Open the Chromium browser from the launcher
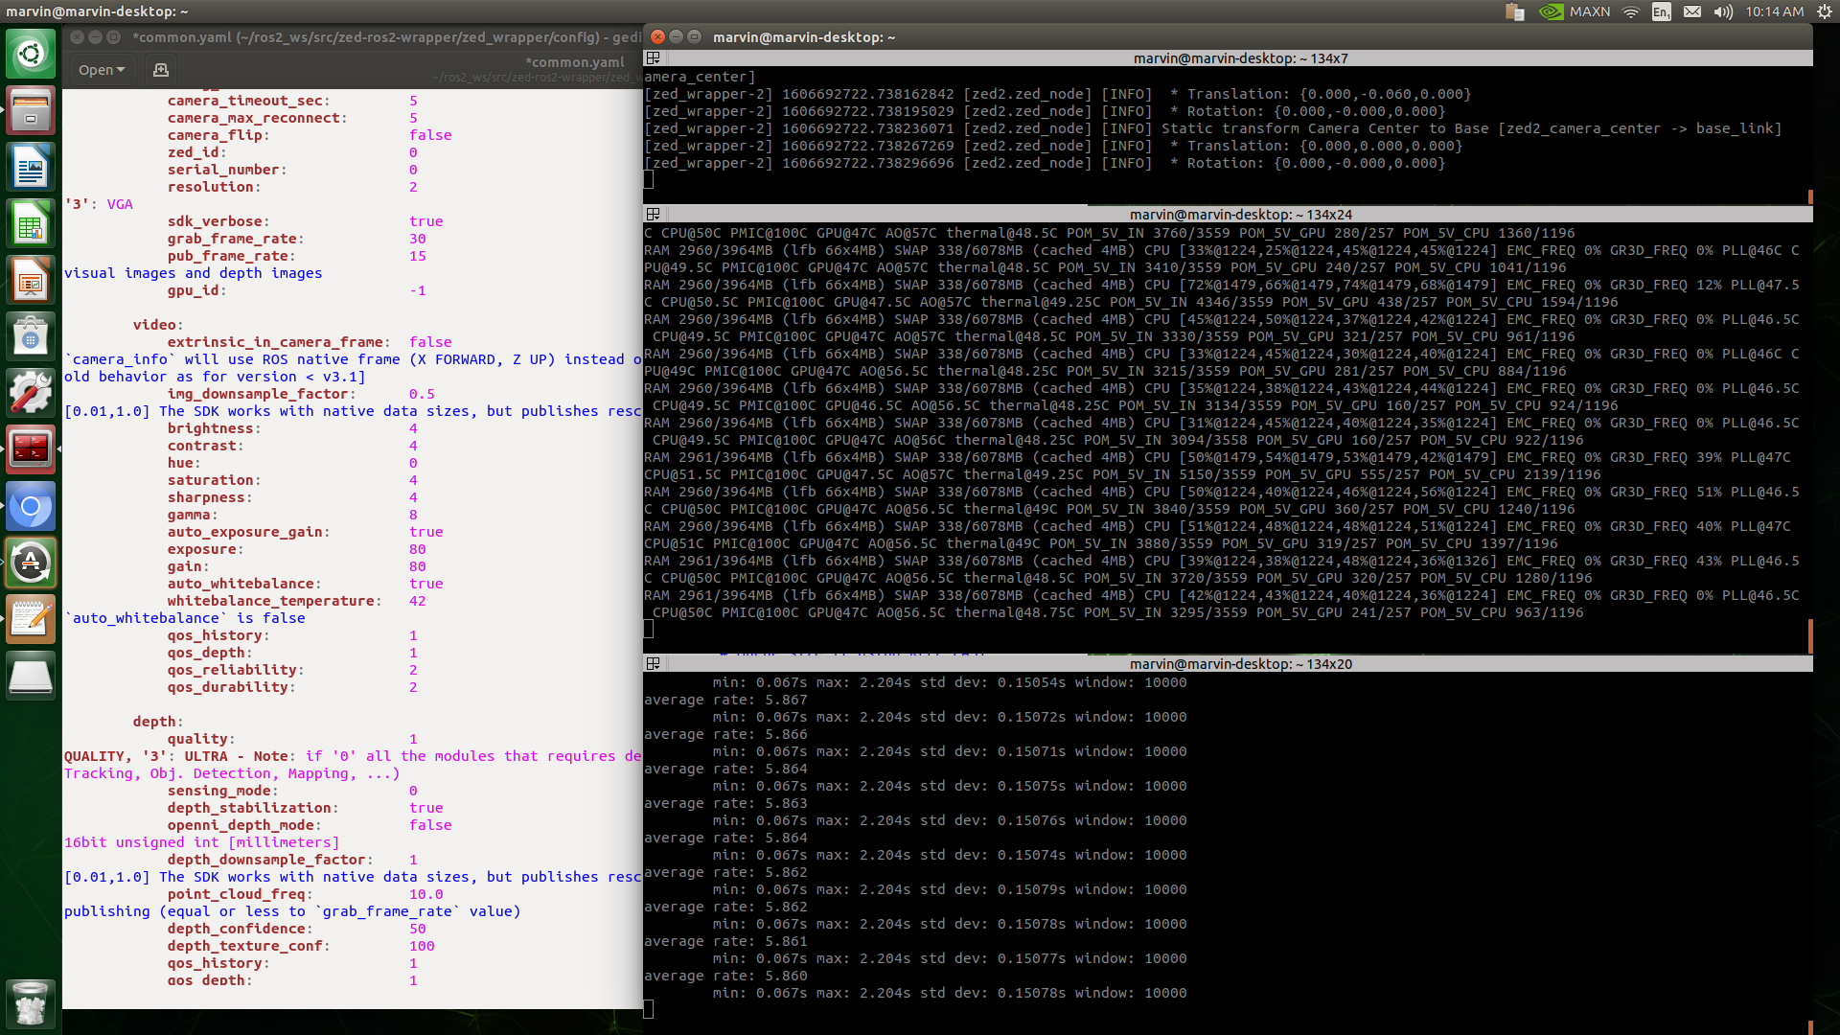This screenshot has height=1035, width=1840. point(31,506)
